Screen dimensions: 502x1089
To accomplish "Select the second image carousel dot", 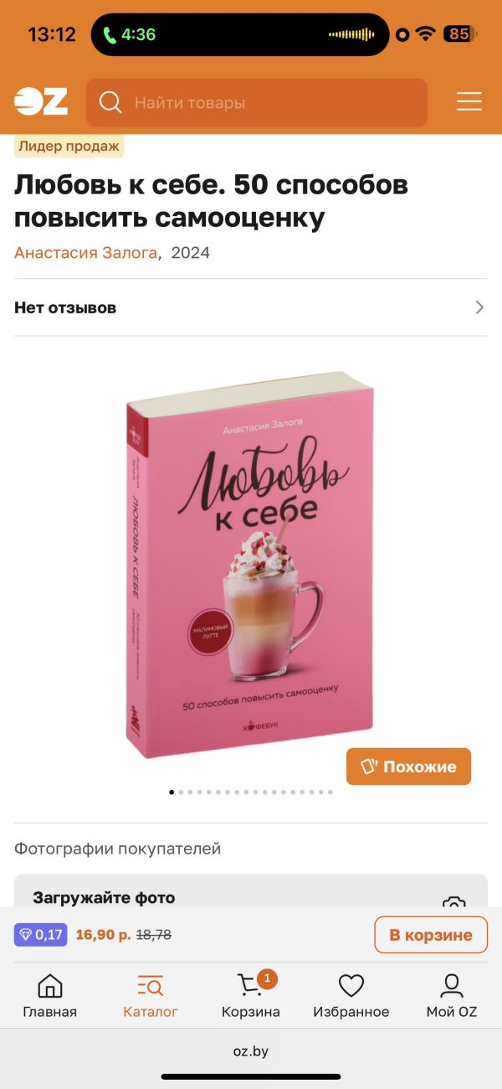I will click(x=181, y=792).
